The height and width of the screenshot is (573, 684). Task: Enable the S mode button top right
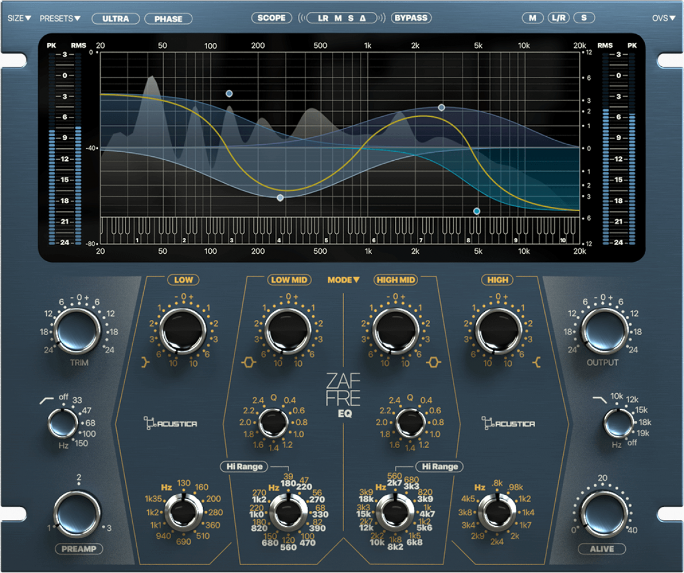584,18
